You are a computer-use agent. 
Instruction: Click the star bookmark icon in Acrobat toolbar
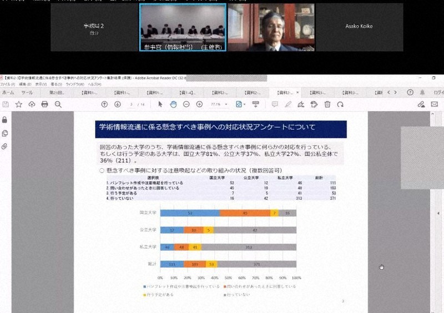[19, 104]
